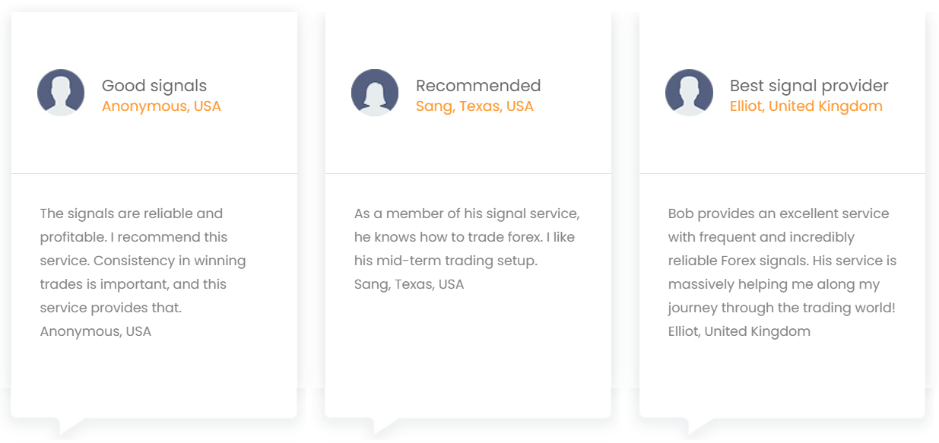Click the 'Recommended' testimonial heading
The image size is (939, 443).
point(478,86)
